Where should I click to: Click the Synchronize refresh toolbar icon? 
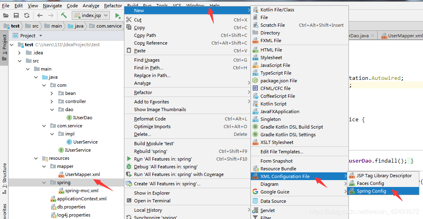pos(26,15)
